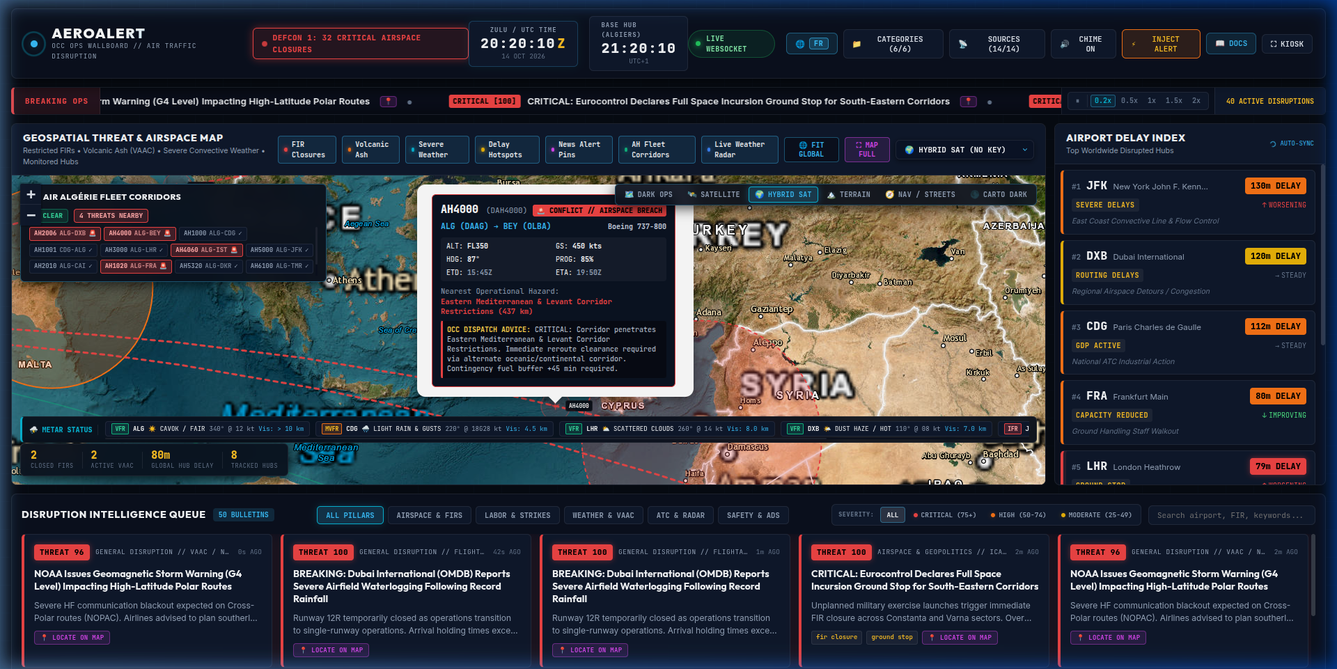Viewport: 1337px width, 669px height.
Task: Switch to the Airspace & FIRs tab
Action: (x=429, y=515)
